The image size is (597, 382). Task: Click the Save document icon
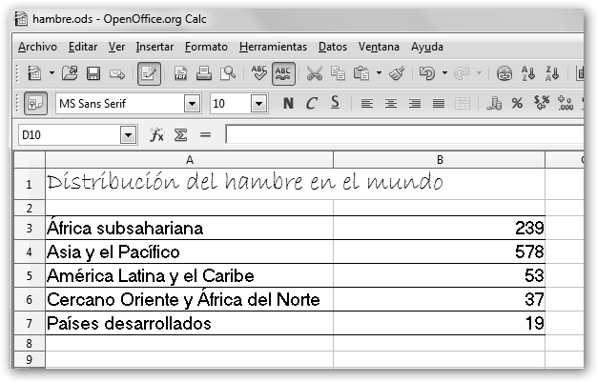[x=93, y=72]
